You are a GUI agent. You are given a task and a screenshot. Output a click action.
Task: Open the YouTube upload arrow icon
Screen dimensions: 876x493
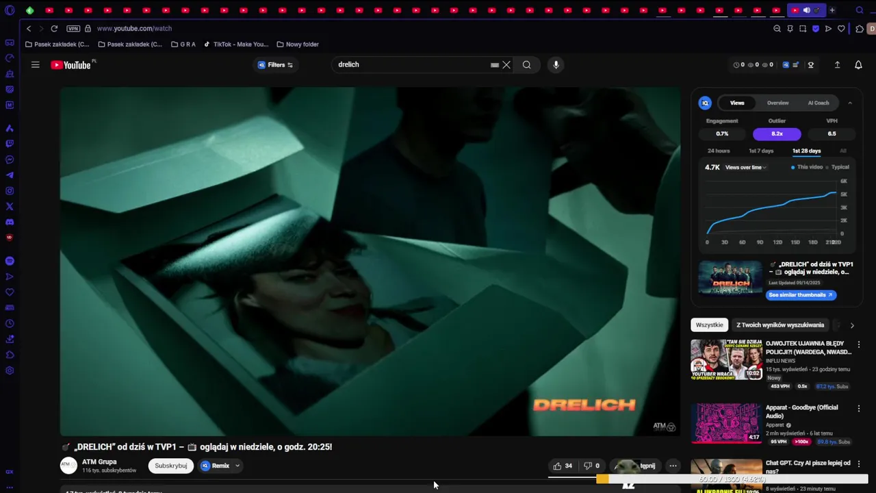coord(837,64)
